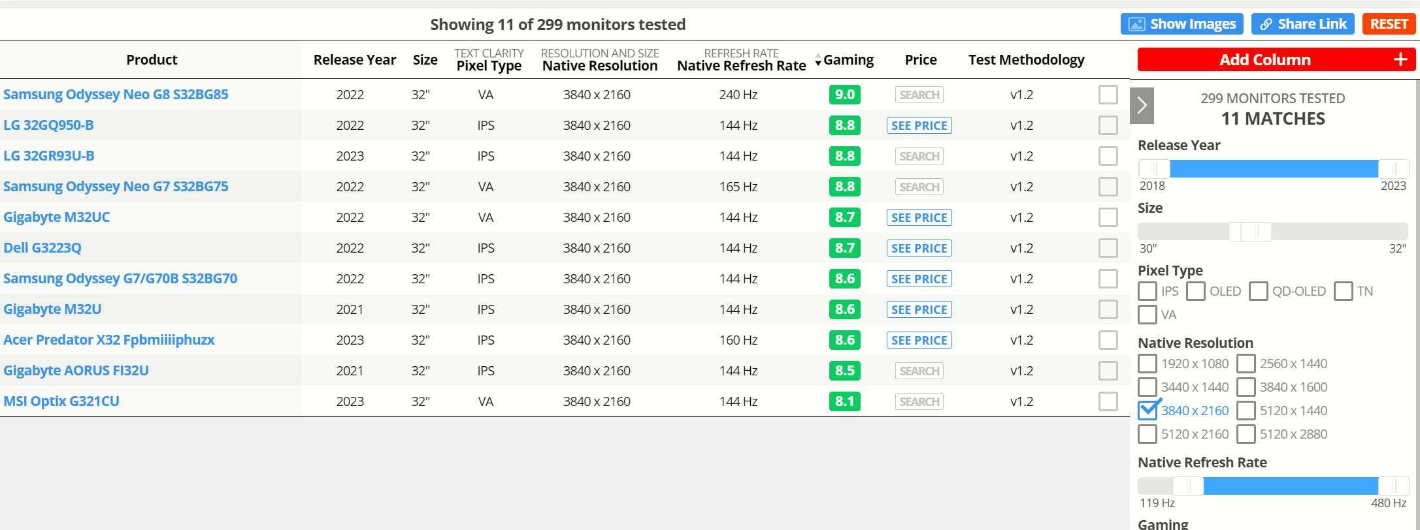
Task: Check the 3440 x 1440 resolution filter
Action: click(1147, 387)
